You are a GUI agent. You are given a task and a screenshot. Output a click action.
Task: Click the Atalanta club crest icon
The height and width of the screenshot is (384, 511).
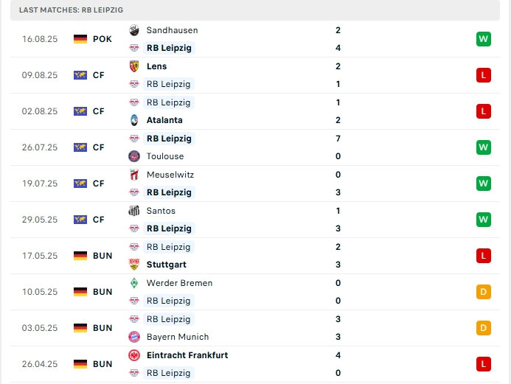point(134,120)
